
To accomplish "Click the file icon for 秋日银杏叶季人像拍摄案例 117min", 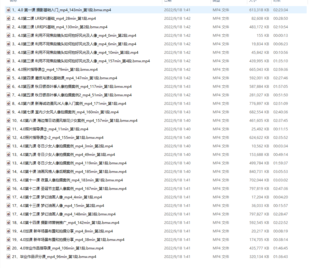I will (x=8, y=87).
